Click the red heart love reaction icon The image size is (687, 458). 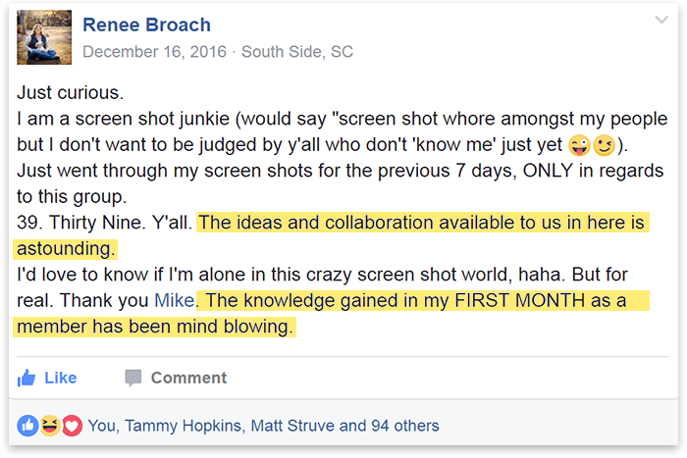click(x=72, y=426)
